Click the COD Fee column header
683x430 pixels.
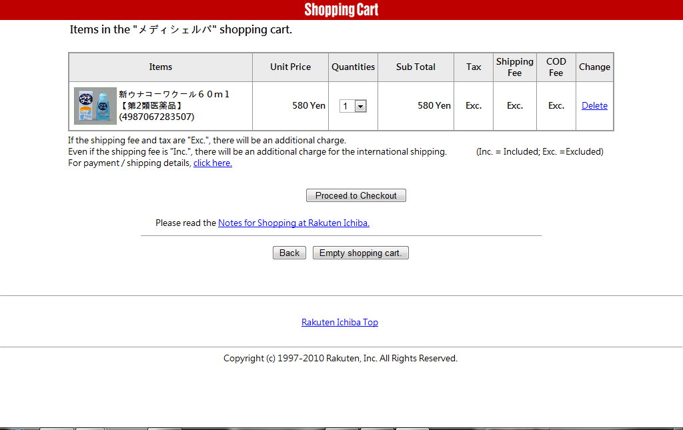pos(556,67)
